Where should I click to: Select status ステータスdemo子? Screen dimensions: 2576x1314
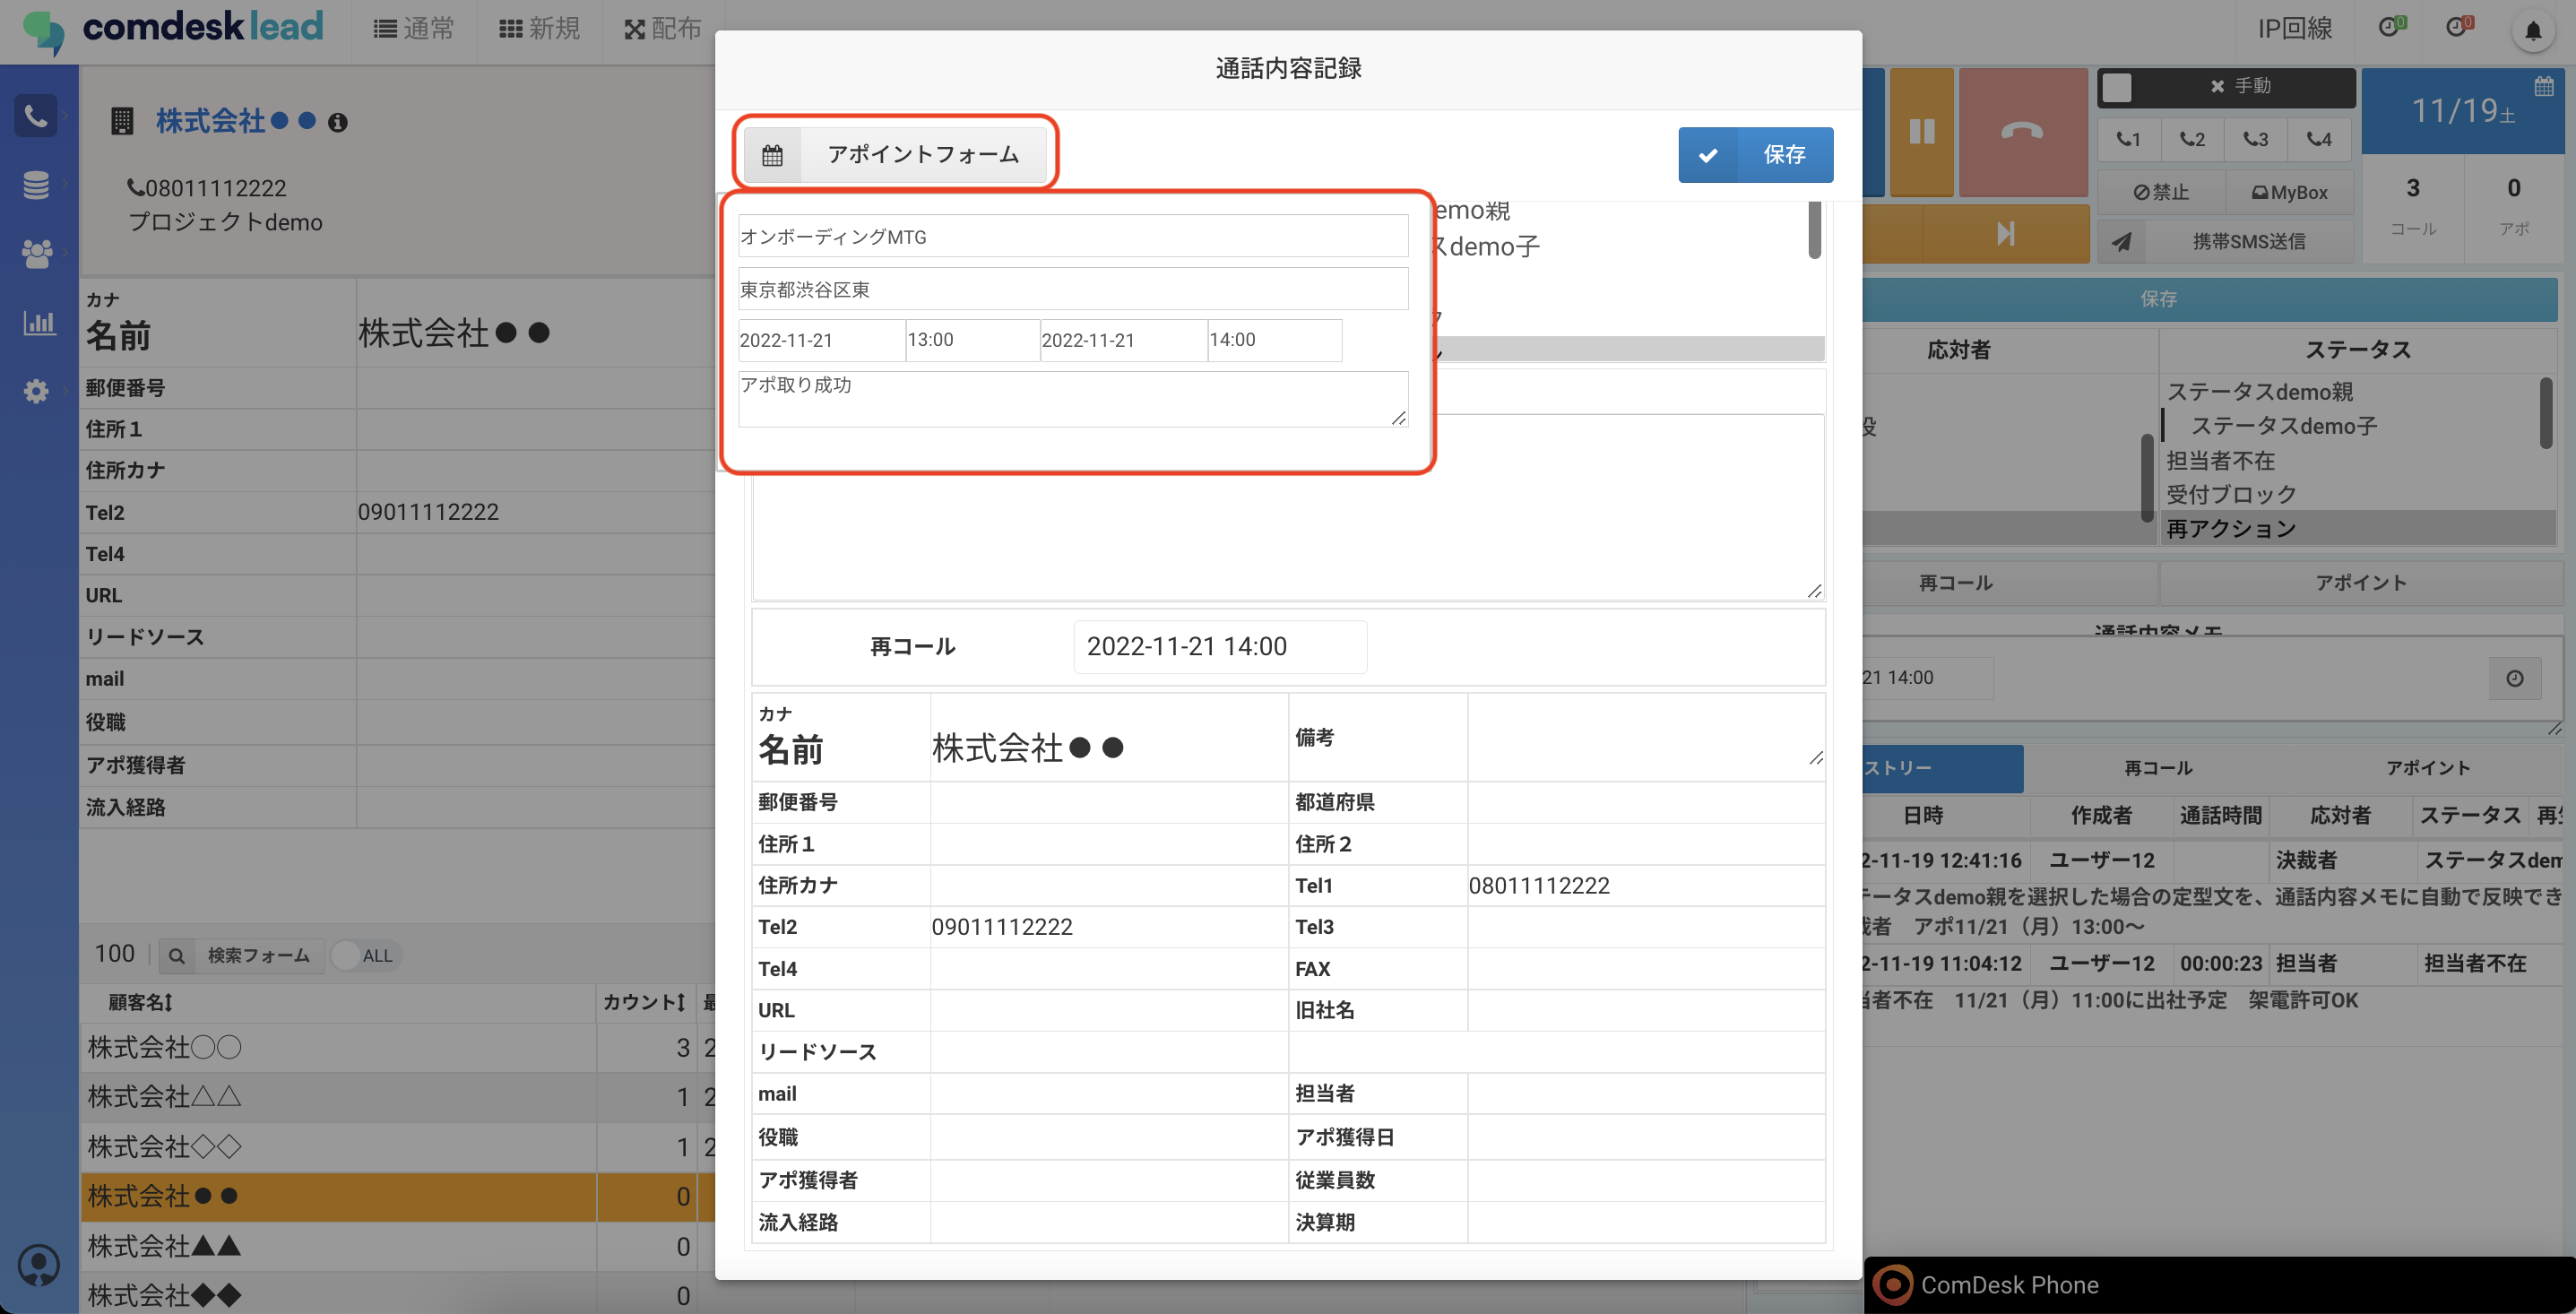pos(2284,426)
